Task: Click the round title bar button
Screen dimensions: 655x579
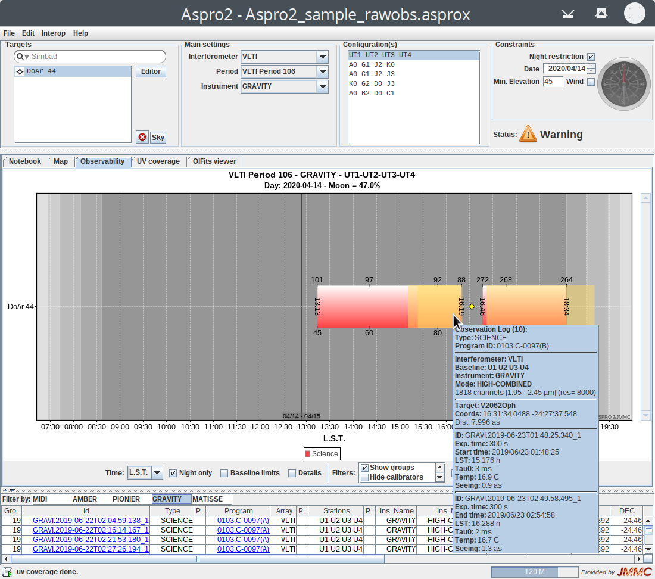Action: coord(635,13)
